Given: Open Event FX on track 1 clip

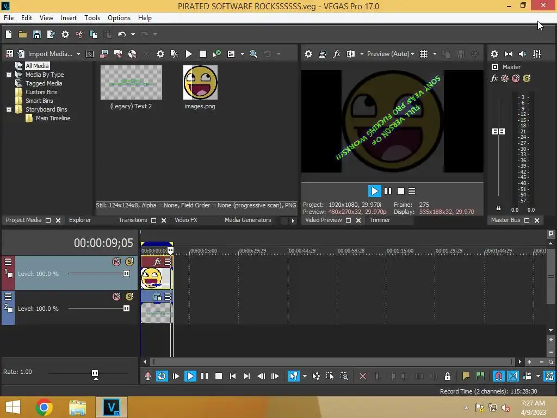Looking at the screenshot, I should click(157, 262).
